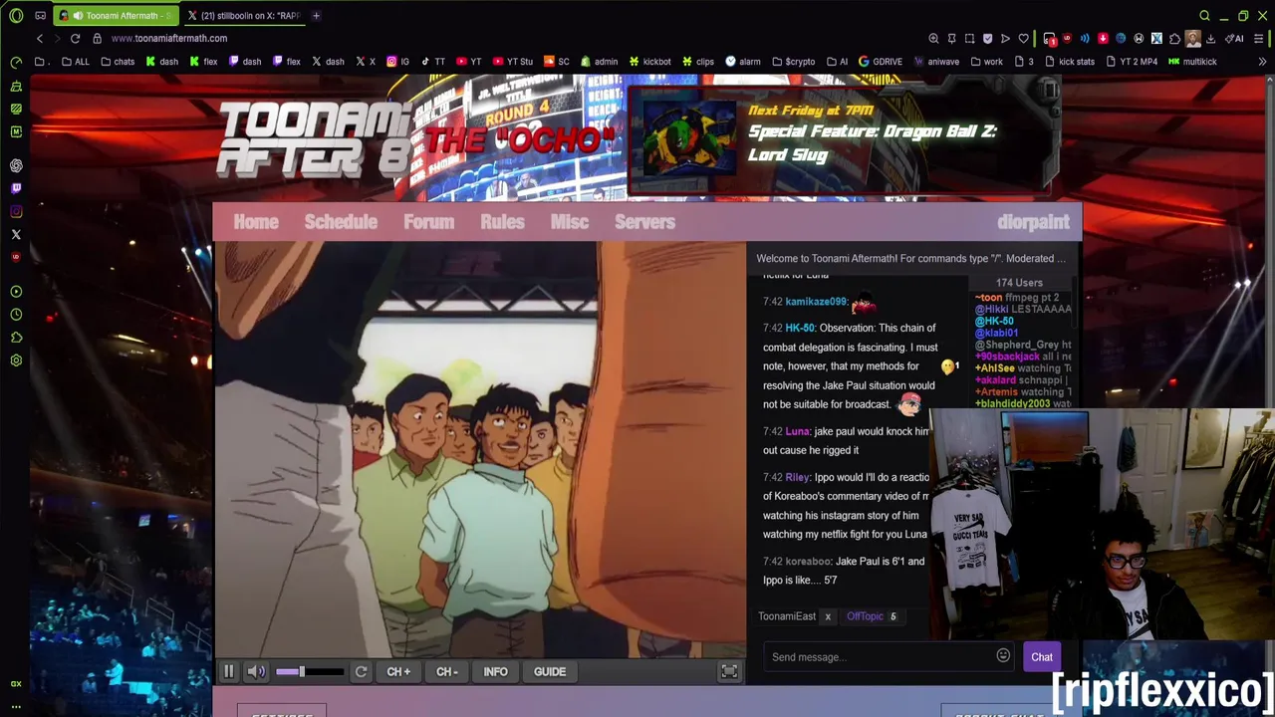
Task: Open the kick stats bookmark
Action: pos(1069,62)
